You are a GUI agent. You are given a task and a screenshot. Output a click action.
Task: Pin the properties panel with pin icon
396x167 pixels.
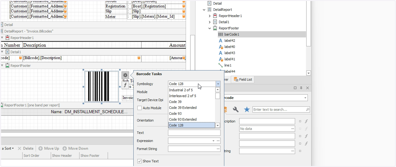pyautogui.click(x=301, y=88)
